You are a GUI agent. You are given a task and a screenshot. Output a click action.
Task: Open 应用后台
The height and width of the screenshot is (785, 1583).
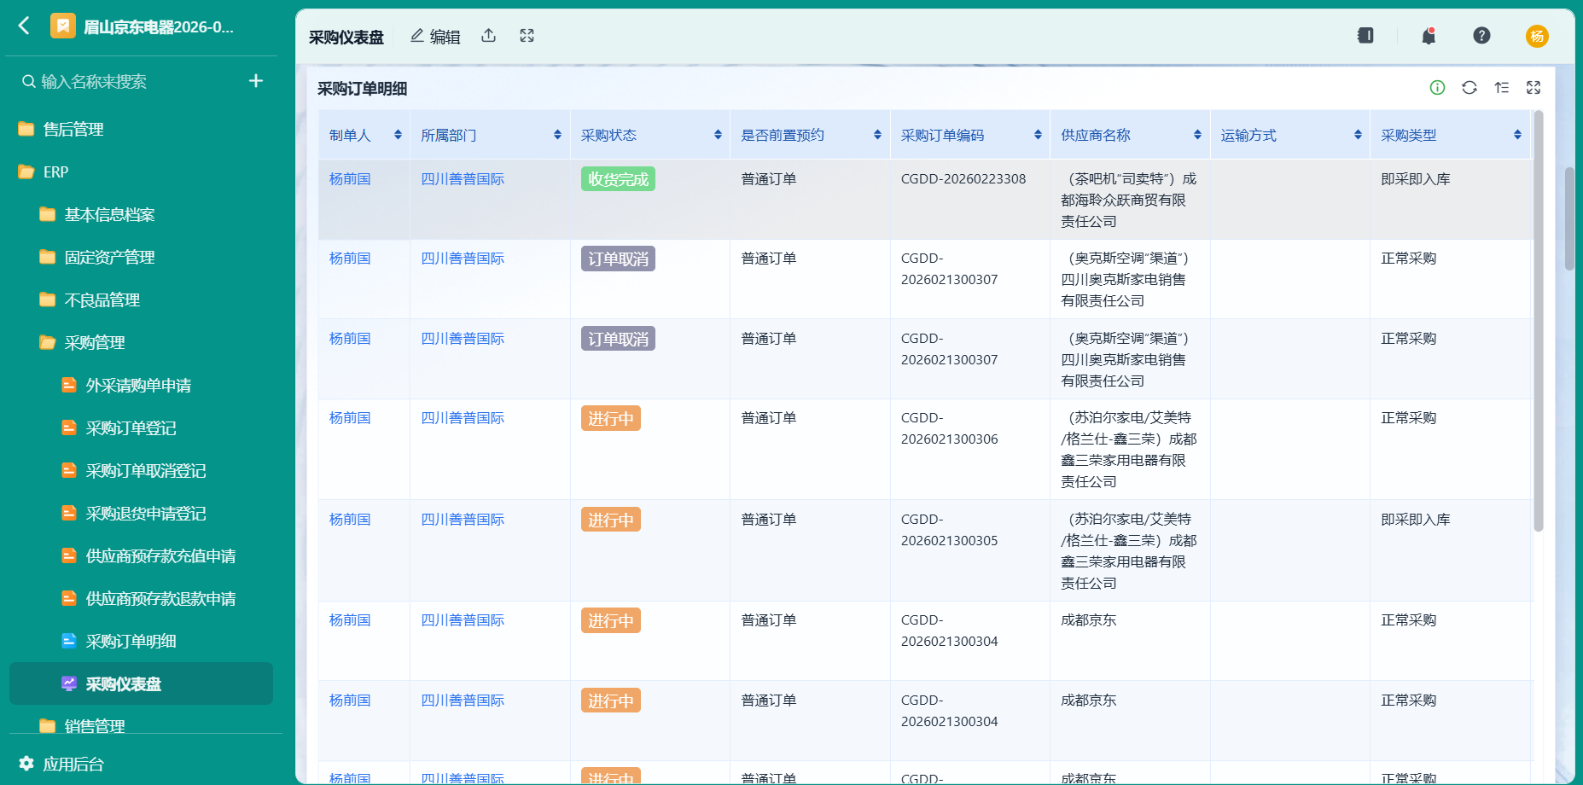point(73,764)
